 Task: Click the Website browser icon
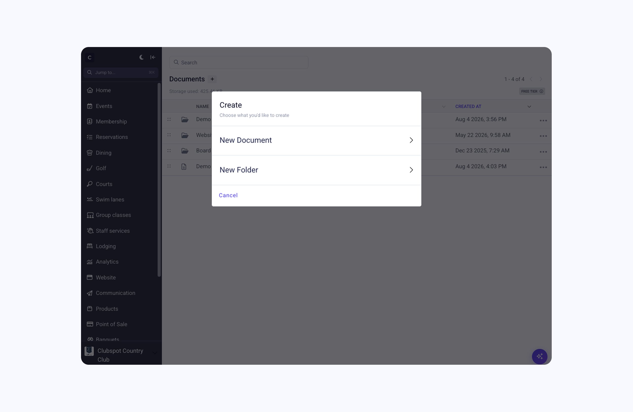[90, 278]
